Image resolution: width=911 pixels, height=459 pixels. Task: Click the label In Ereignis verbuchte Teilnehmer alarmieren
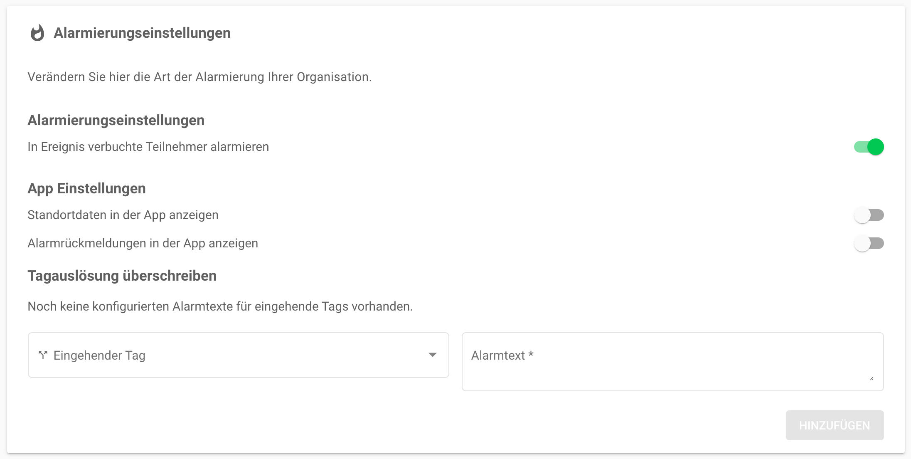click(x=148, y=147)
